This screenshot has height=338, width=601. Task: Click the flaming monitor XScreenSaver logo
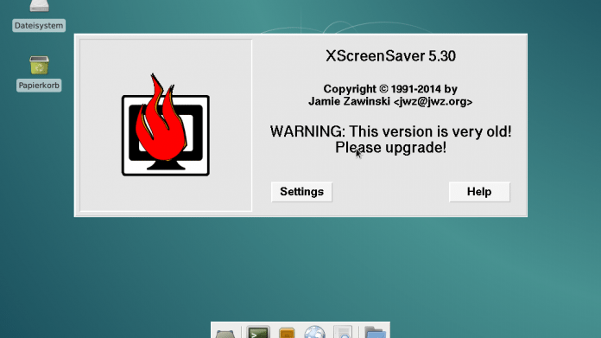point(166,125)
